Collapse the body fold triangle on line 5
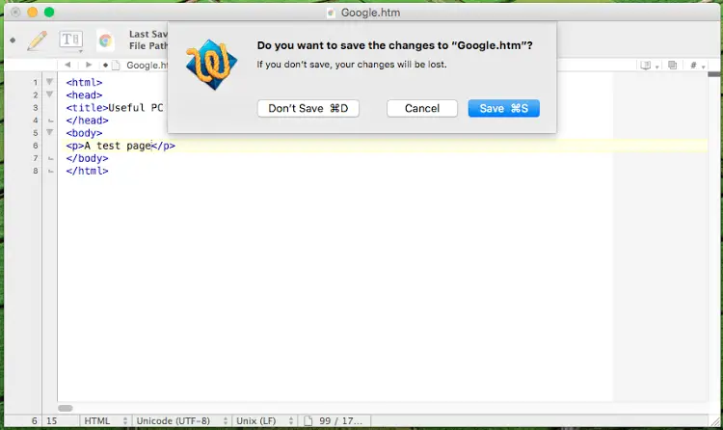Screen dimensions: 723x430 [x=49, y=132]
